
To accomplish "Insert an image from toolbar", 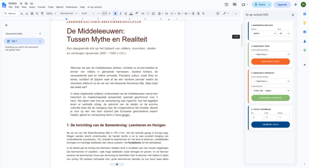I will (x=153, y=13).
